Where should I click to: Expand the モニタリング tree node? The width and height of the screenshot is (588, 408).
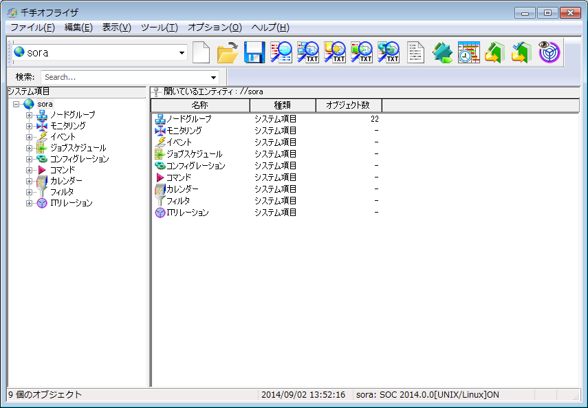point(29,126)
